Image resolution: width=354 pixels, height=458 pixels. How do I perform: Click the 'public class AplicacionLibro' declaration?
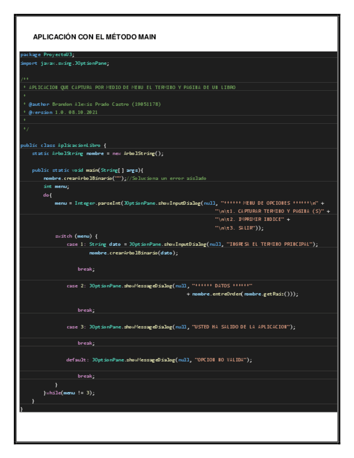click(63, 145)
